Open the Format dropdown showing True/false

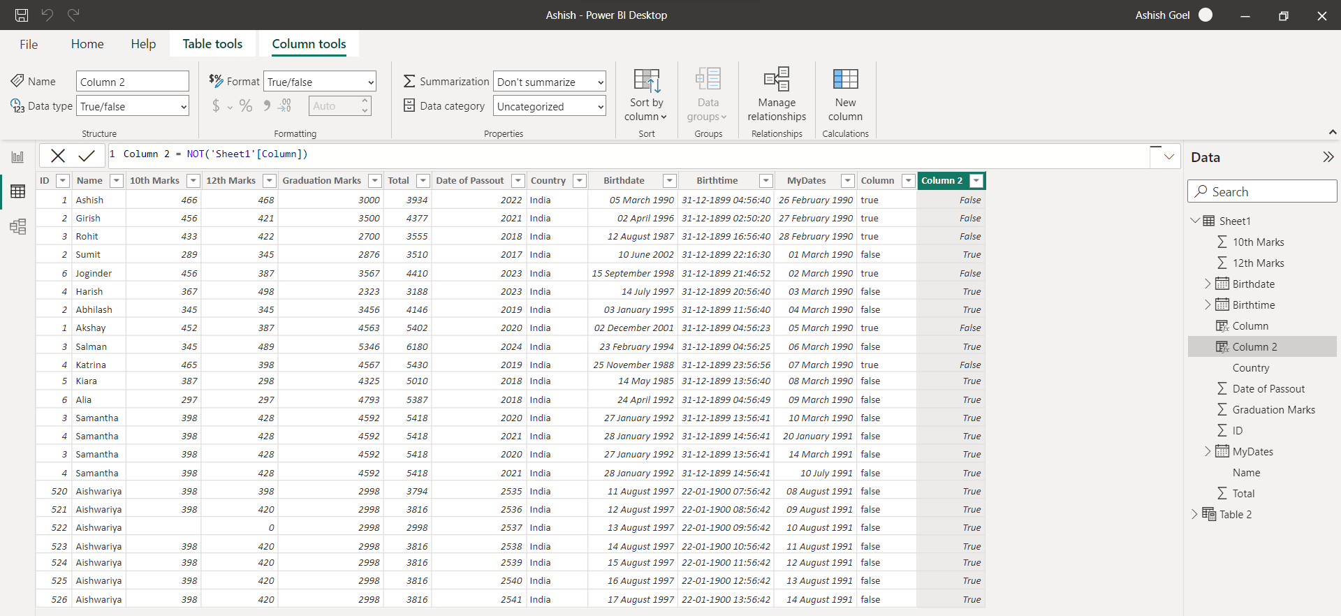point(320,82)
